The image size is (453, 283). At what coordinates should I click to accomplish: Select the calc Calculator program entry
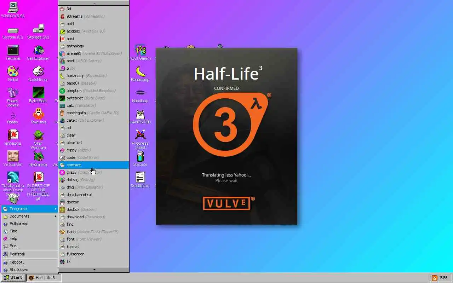coord(94,105)
